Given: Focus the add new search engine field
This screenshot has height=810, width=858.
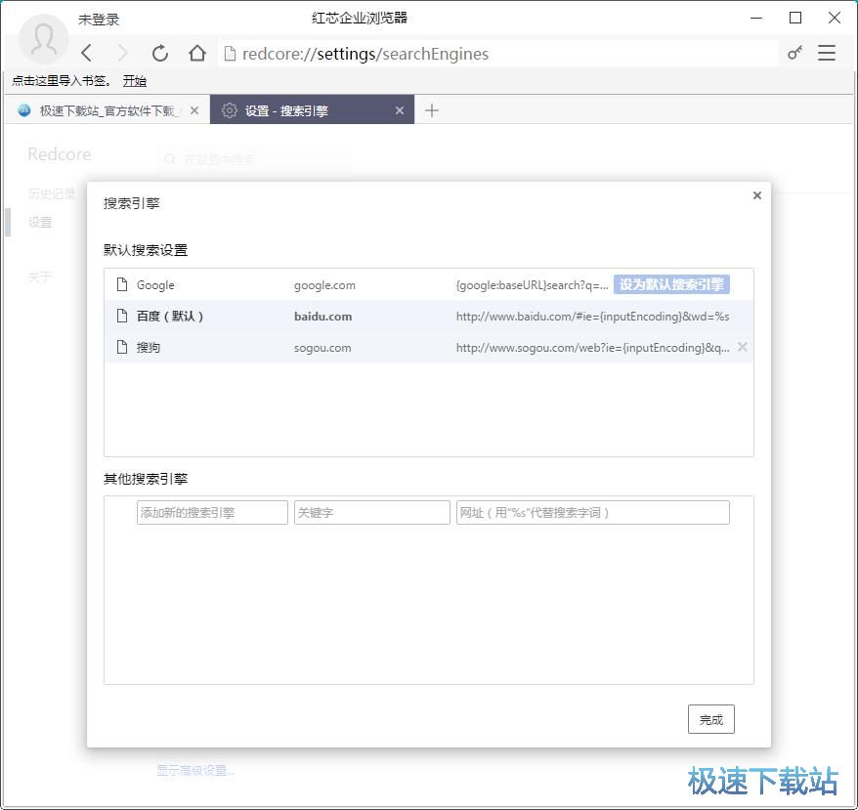Looking at the screenshot, I should (x=212, y=512).
